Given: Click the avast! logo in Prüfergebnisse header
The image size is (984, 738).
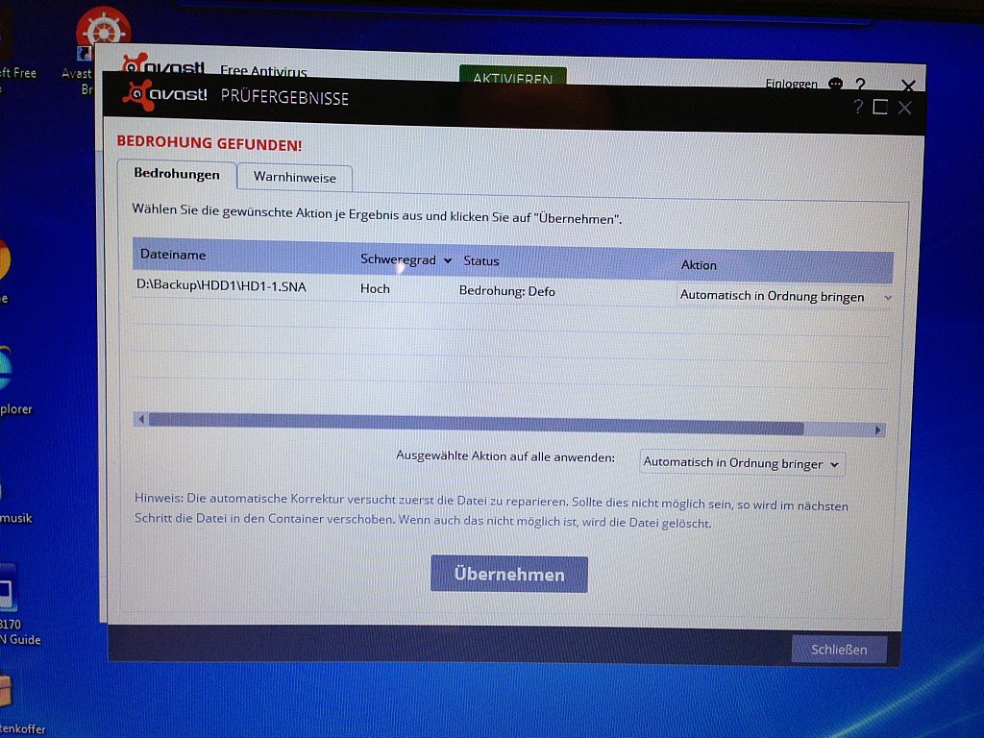Looking at the screenshot, I should 164,97.
